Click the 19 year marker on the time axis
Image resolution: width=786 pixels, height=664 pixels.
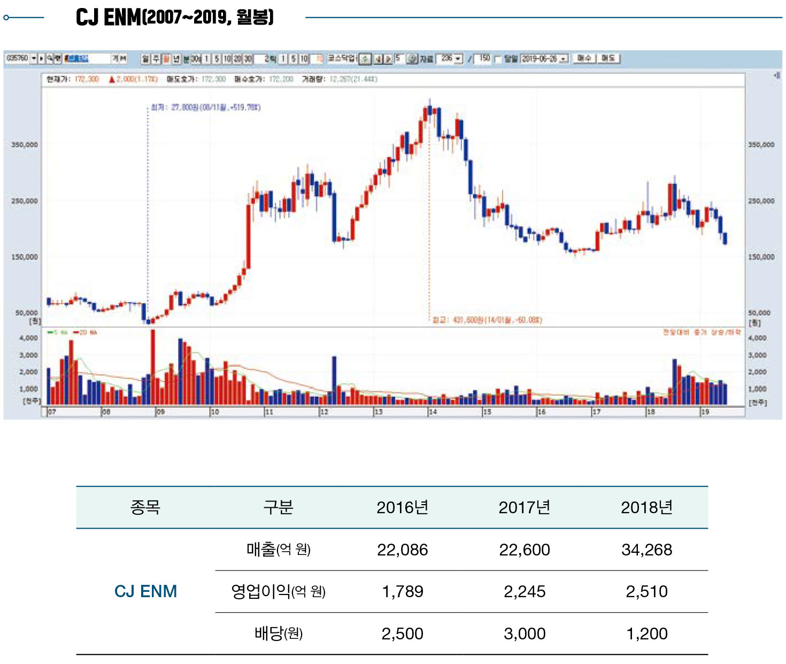pos(705,412)
